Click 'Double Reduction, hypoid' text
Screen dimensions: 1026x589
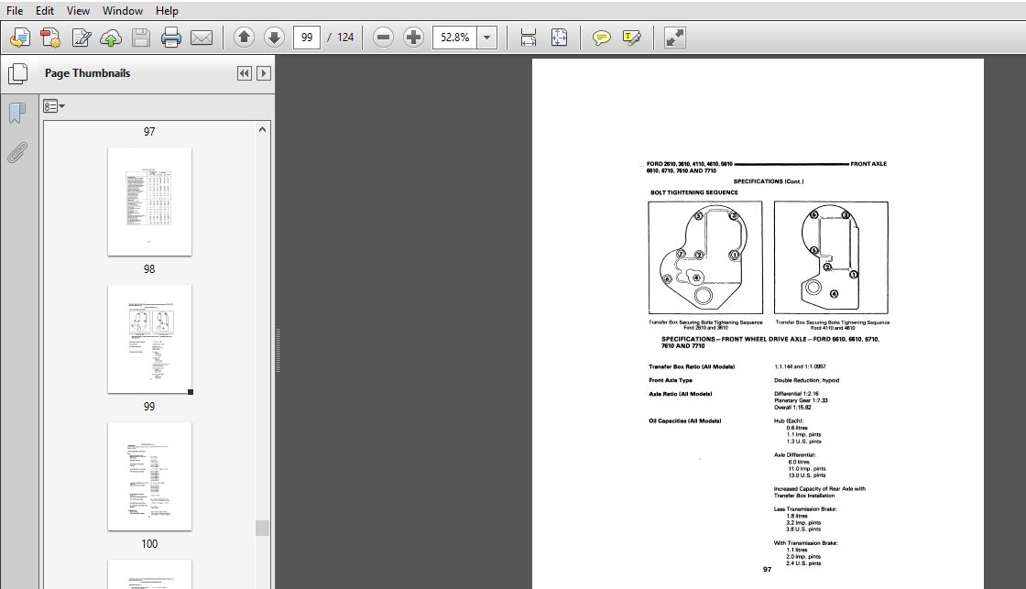807,380
